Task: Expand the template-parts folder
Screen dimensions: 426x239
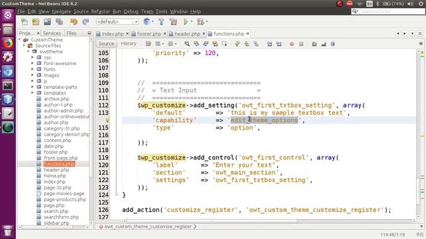Action: coord(33,87)
